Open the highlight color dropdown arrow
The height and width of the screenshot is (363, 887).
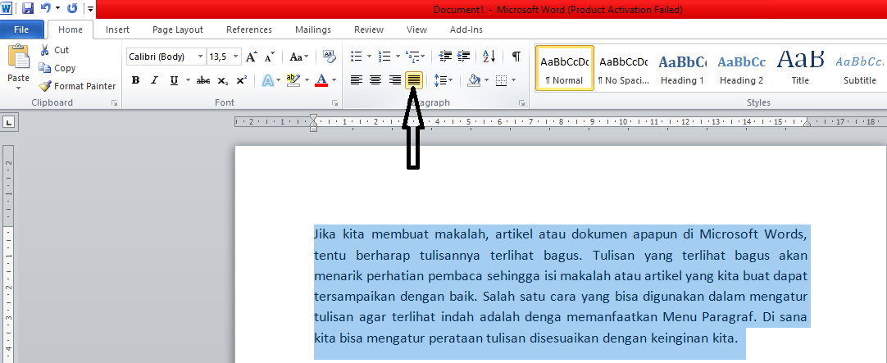(307, 80)
